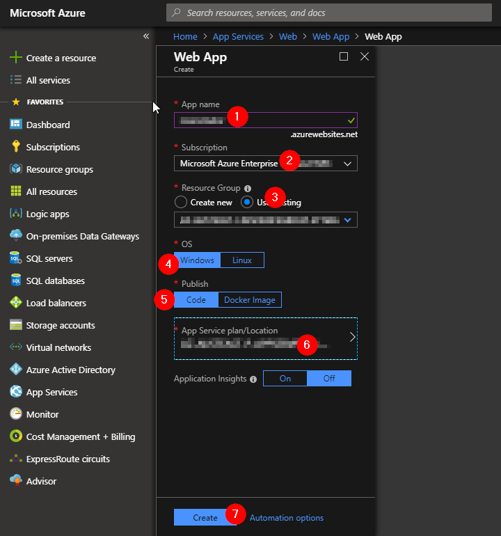The width and height of the screenshot is (501, 536).
Task: Focus the App name input field
Action: tap(266, 120)
